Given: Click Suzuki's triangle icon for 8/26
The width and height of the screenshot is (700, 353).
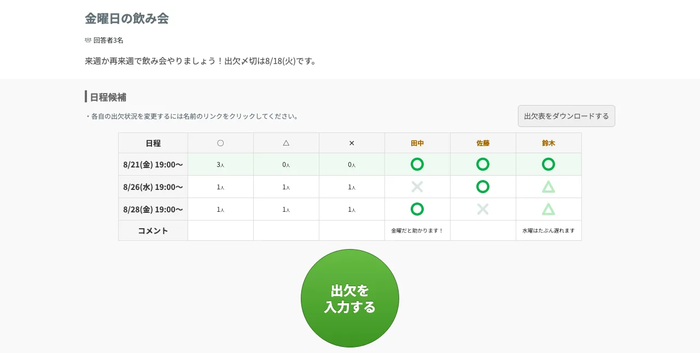Looking at the screenshot, I should coord(549,187).
